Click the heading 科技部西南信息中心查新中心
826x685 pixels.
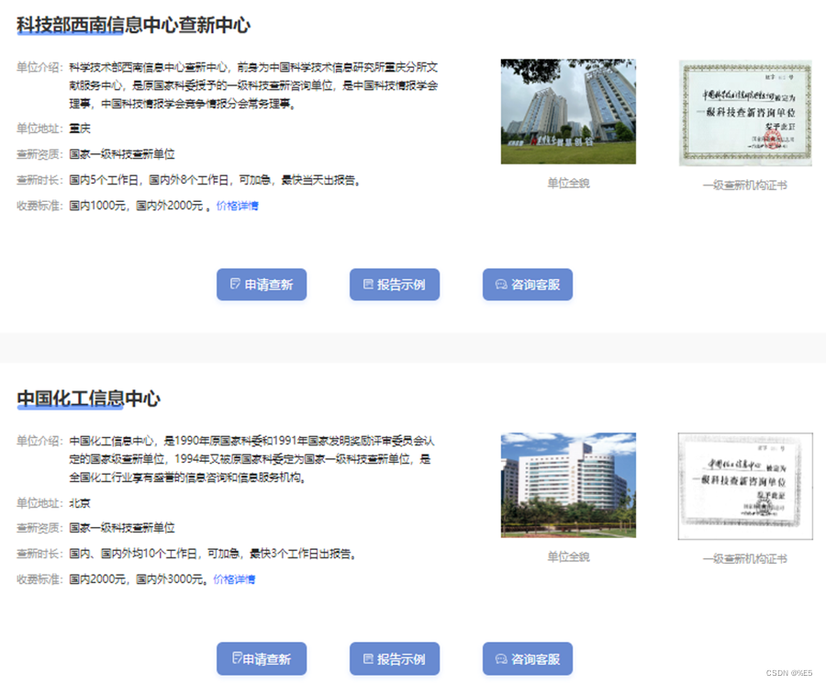coord(134,25)
